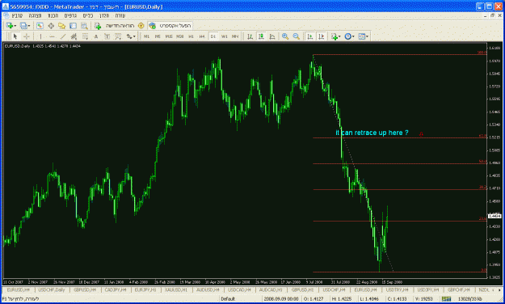The width and height of the screenshot is (505, 304).
Task: Open the second Hebrew menu from the left
Action: 35,15
